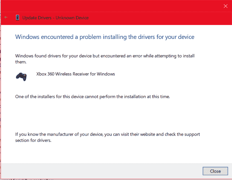Close the dialog with the X icon
The image size is (232, 180).
(x=225, y=6)
